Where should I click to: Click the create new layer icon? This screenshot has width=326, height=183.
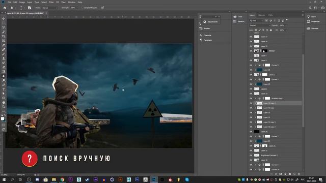[294, 174]
